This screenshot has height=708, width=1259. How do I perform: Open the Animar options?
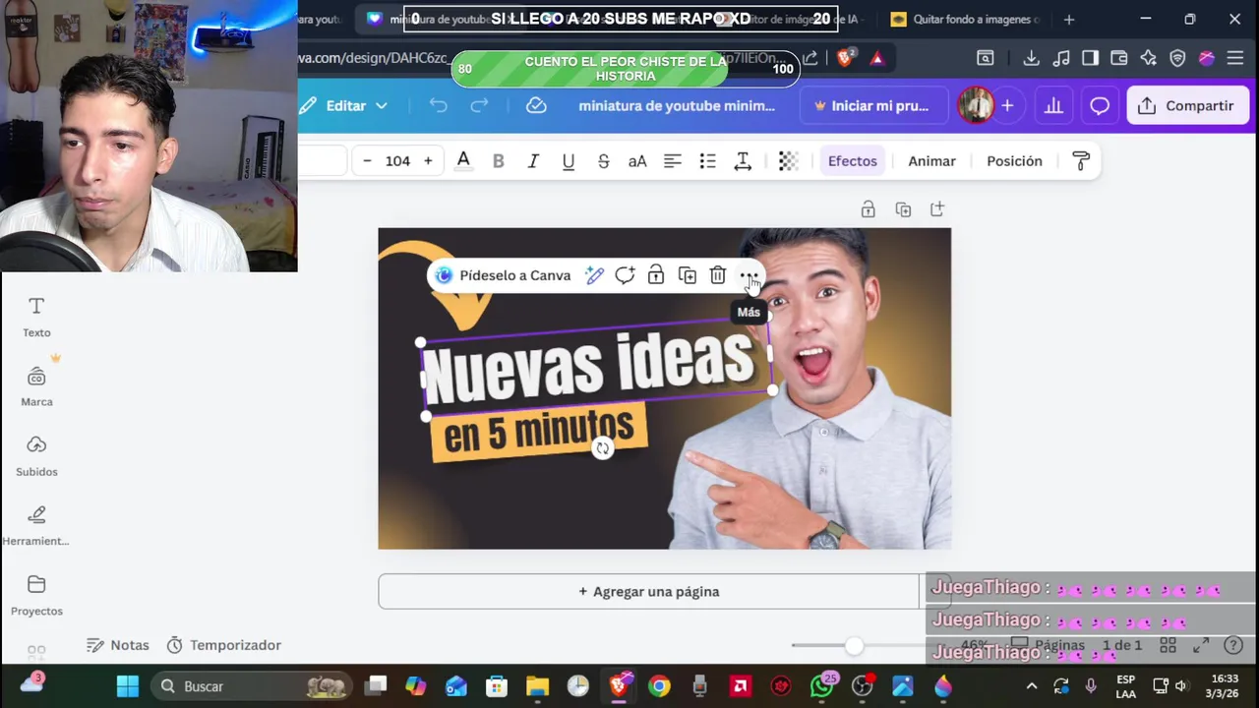931,161
